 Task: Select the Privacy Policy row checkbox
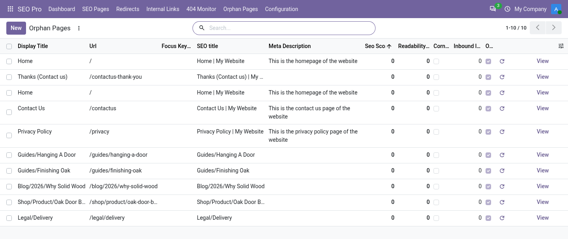coord(9,135)
